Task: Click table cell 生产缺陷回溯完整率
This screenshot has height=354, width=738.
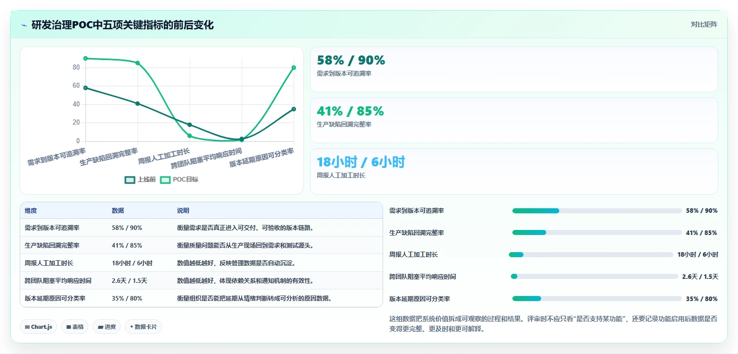Action: pyautogui.click(x=52, y=246)
